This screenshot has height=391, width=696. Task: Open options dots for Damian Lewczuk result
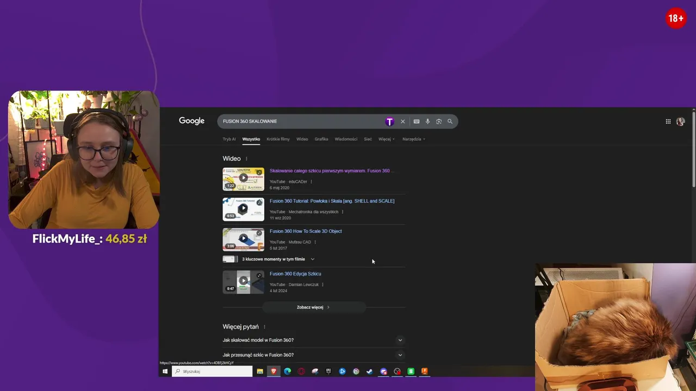click(x=322, y=285)
